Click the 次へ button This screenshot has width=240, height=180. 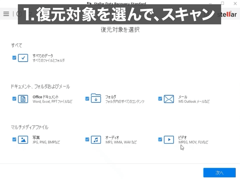click(x=219, y=172)
